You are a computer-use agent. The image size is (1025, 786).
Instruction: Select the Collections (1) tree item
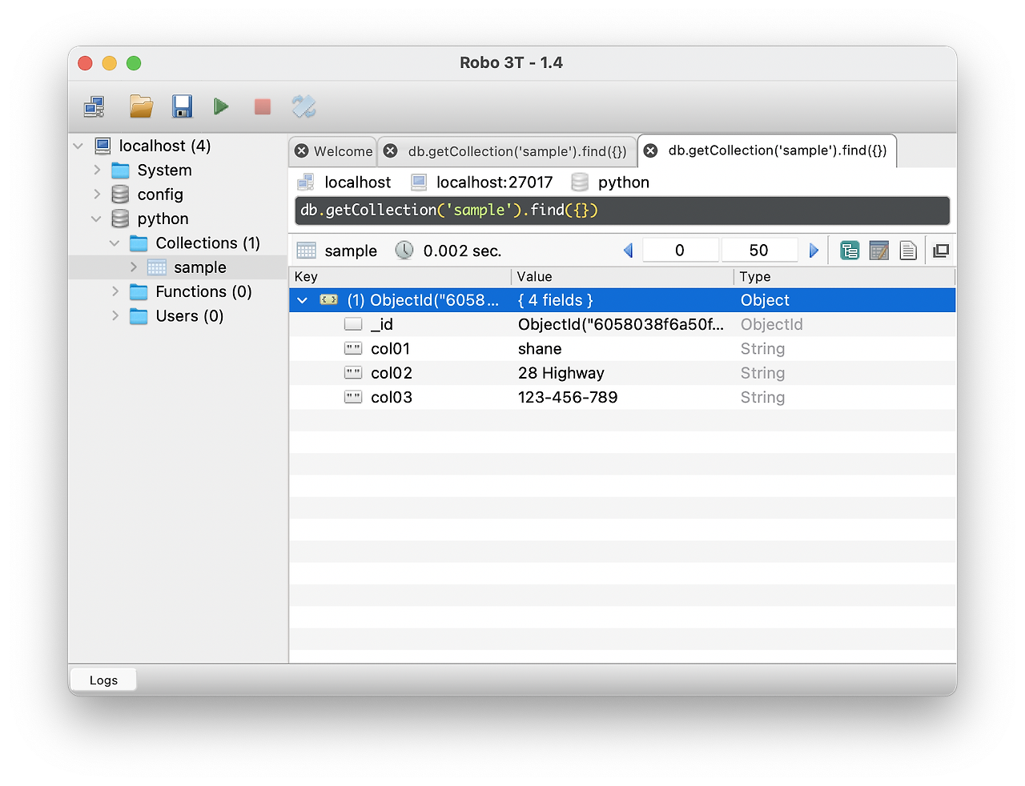(208, 243)
